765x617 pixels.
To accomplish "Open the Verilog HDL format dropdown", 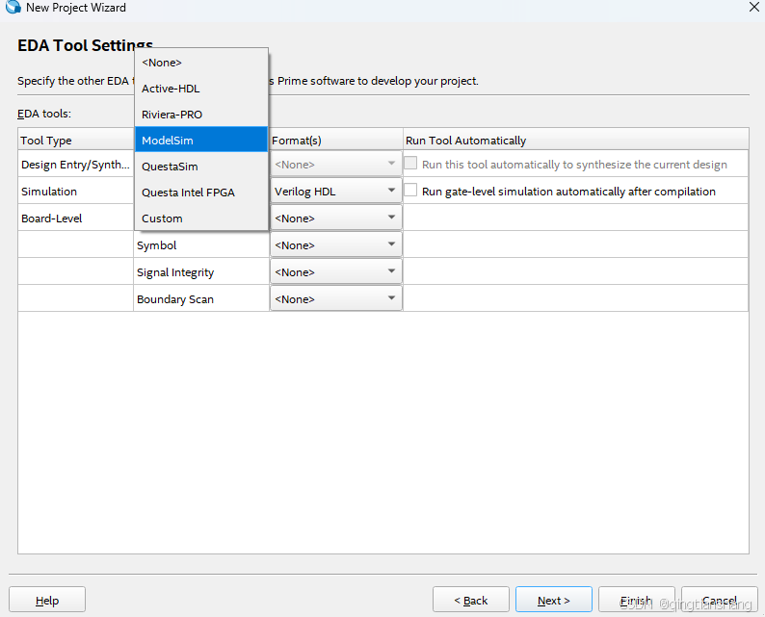I will [335, 191].
